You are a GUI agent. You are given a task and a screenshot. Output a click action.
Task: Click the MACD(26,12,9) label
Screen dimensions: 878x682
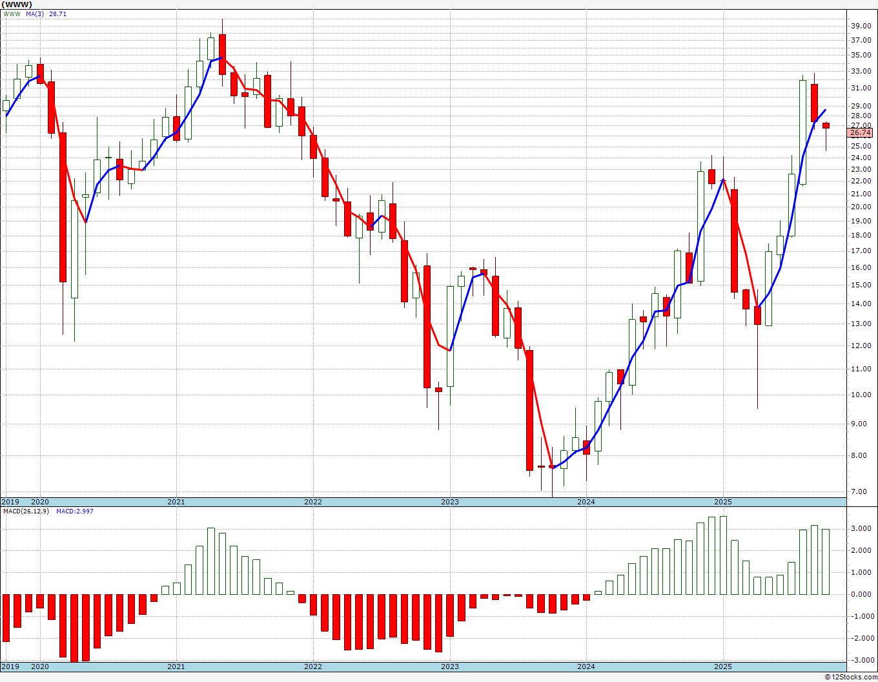(26, 512)
